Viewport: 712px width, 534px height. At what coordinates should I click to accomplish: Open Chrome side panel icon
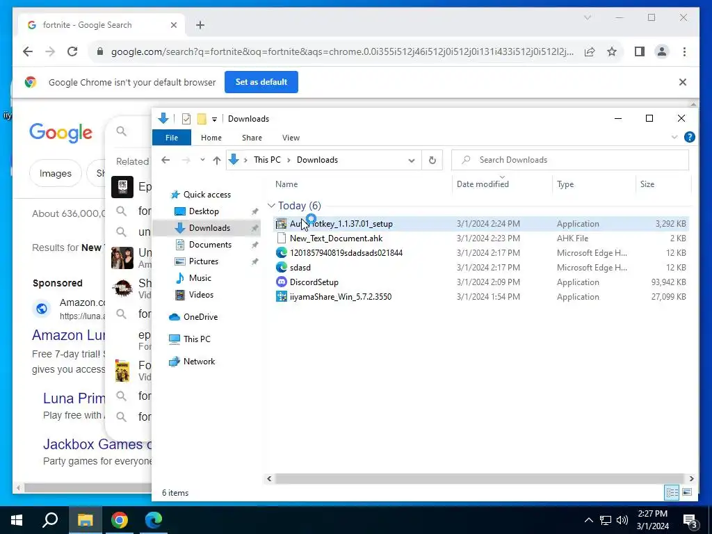[x=640, y=51]
